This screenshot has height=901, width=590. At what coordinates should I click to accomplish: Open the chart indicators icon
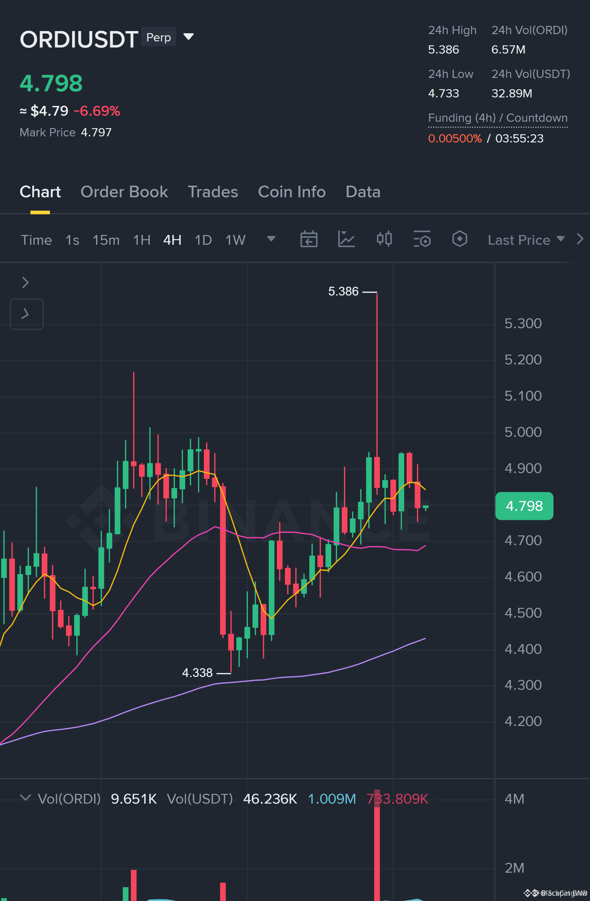pos(346,239)
